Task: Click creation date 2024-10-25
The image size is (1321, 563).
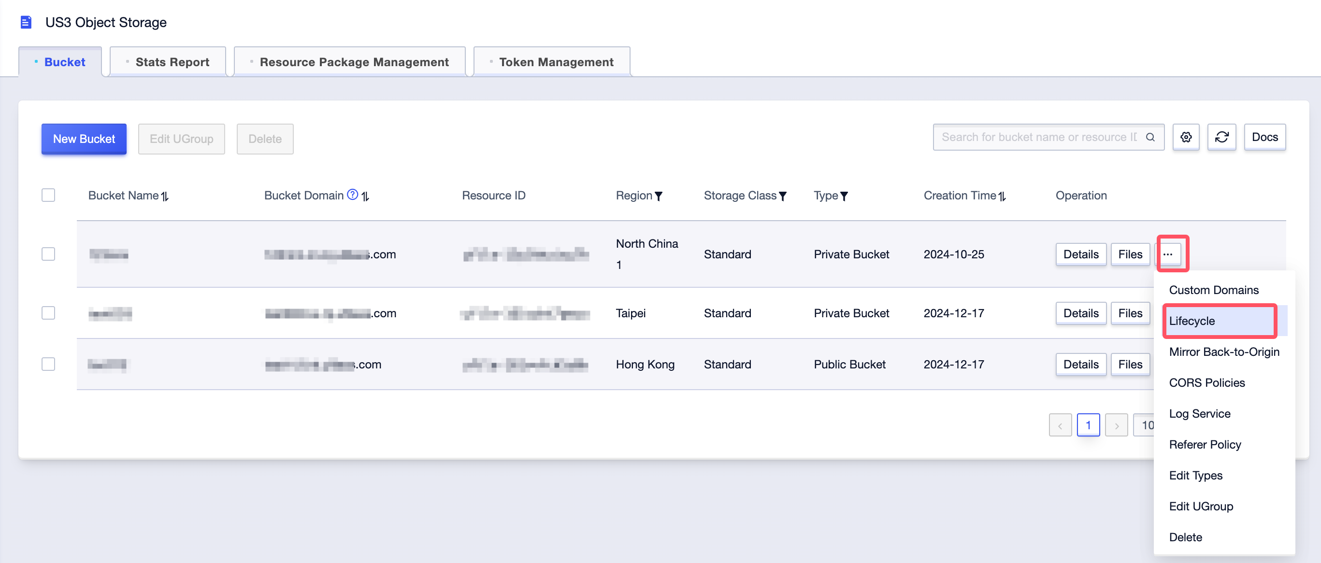Action: pyautogui.click(x=954, y=254)
